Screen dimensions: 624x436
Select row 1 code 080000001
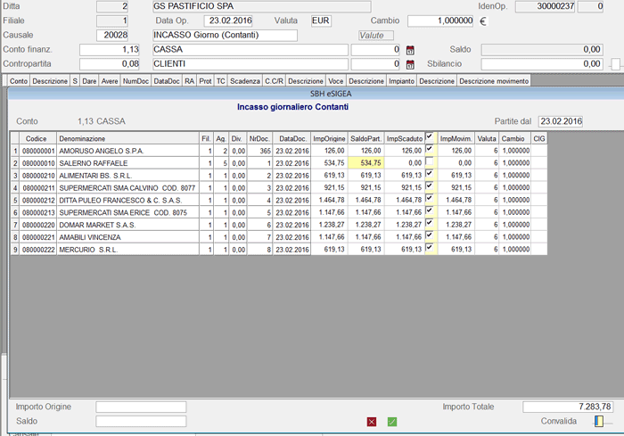[x=38, y=151]
